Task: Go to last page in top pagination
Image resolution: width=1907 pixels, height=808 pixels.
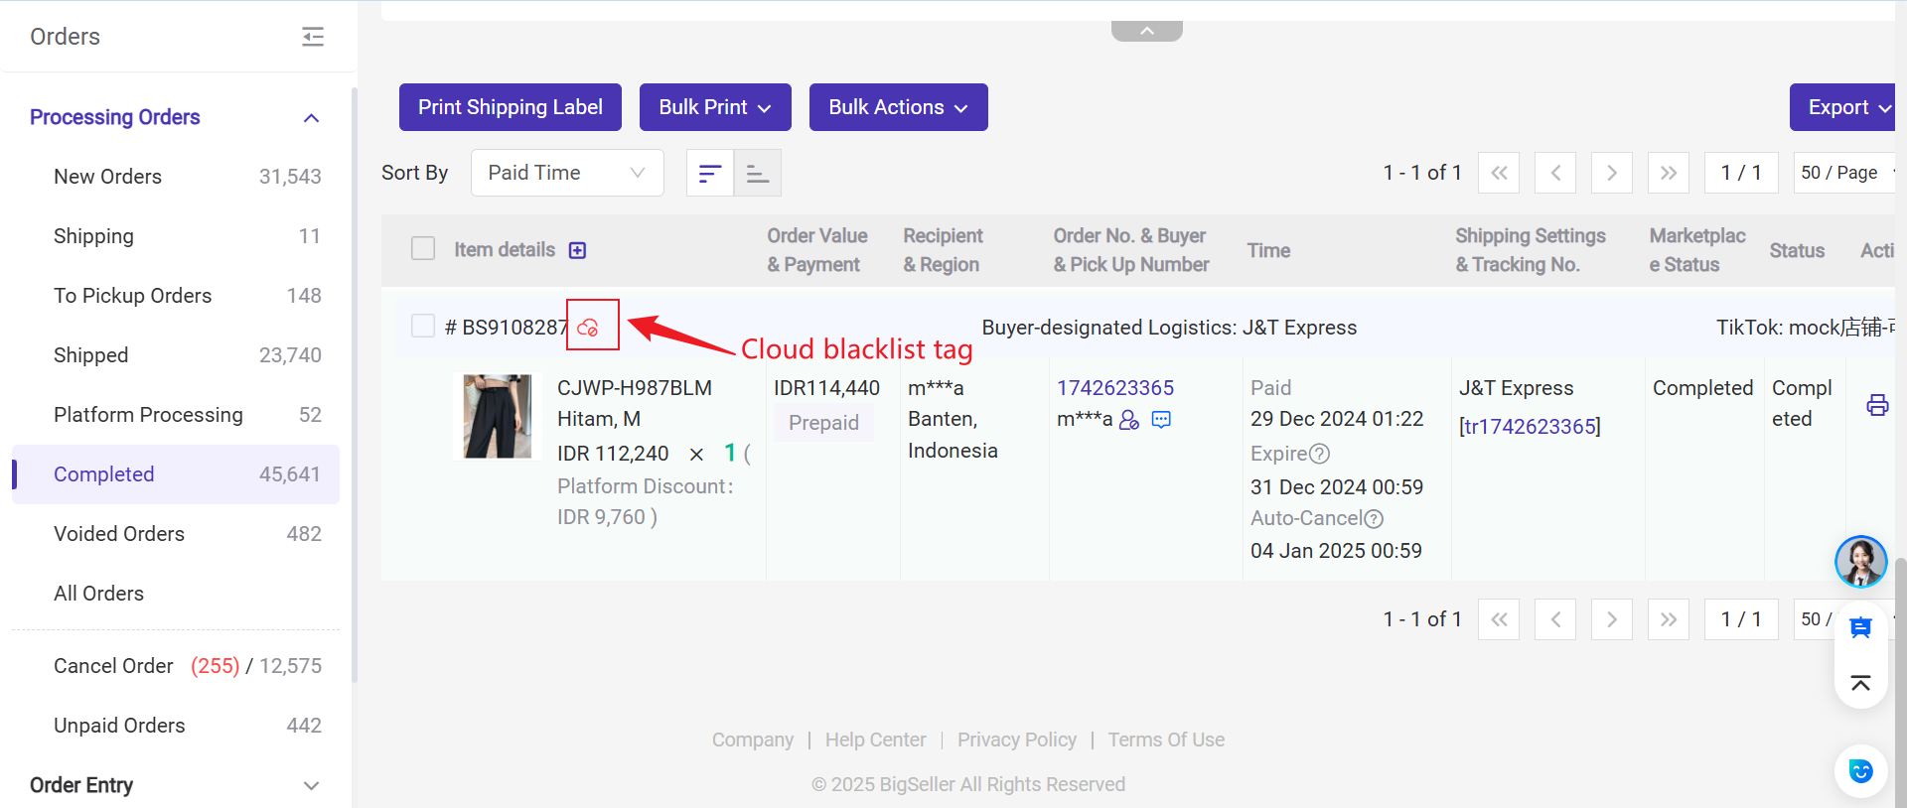Action: (1669, 173)
